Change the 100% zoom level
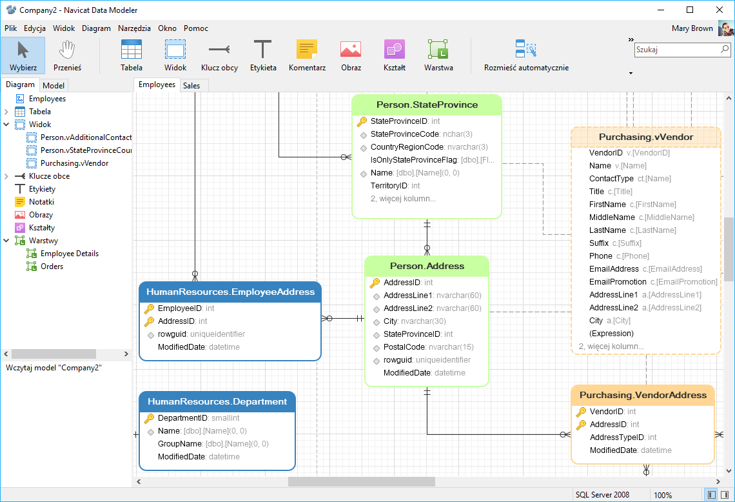This screenshot has width=735, height=502. pos(663,495)
